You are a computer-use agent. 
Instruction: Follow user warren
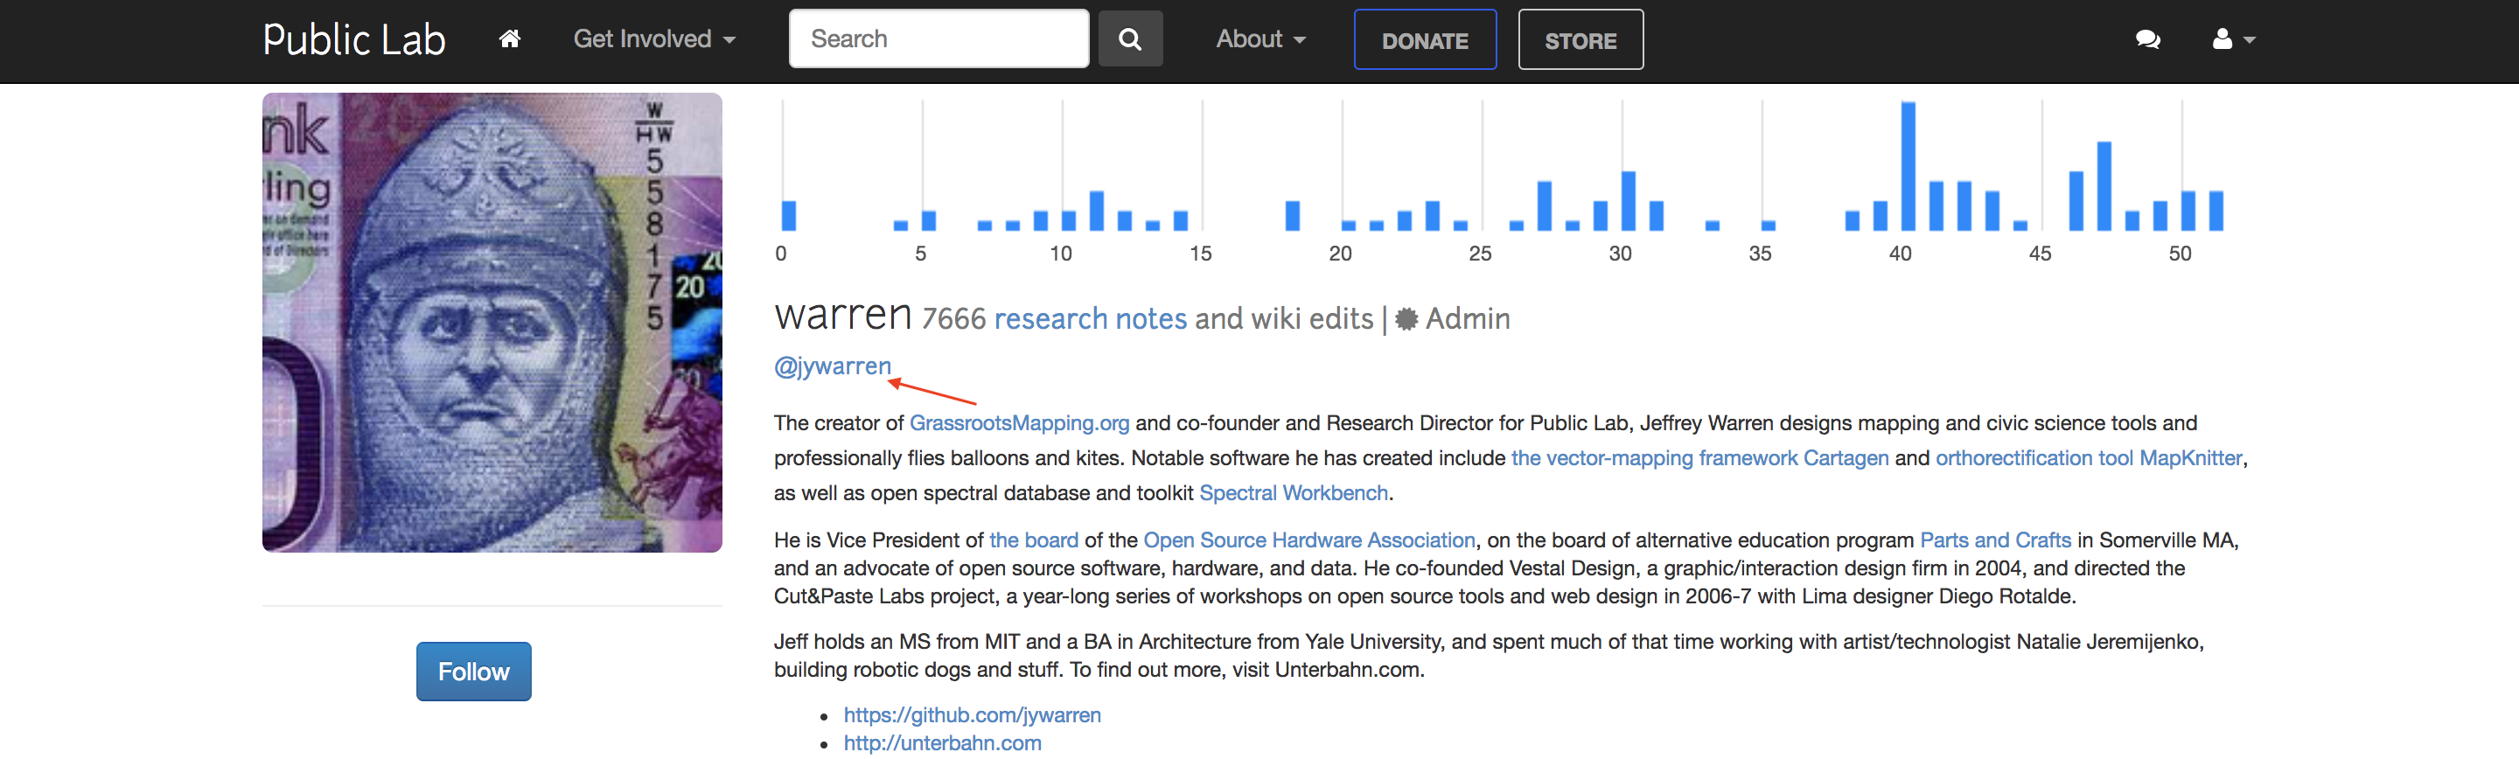click(473, 671)
